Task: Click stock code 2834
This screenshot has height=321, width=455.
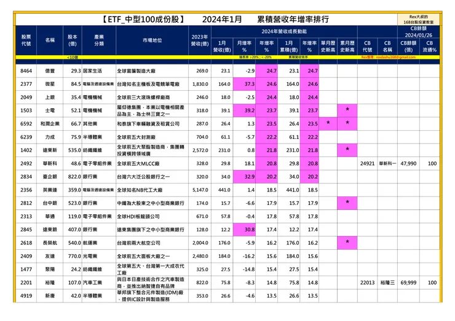Action: point(26,177)
